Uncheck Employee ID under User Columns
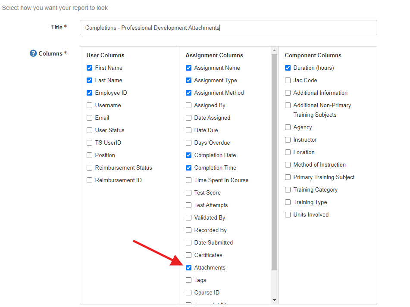 pyautogui.click(x=89, y=93)
